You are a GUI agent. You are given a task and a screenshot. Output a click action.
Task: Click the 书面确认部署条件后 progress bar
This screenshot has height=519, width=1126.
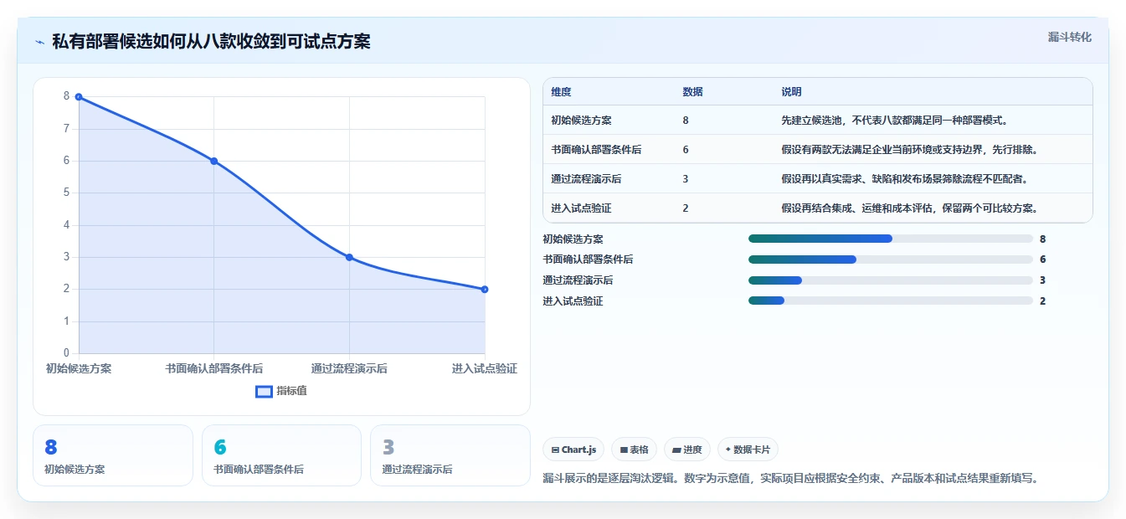point(891,259)
